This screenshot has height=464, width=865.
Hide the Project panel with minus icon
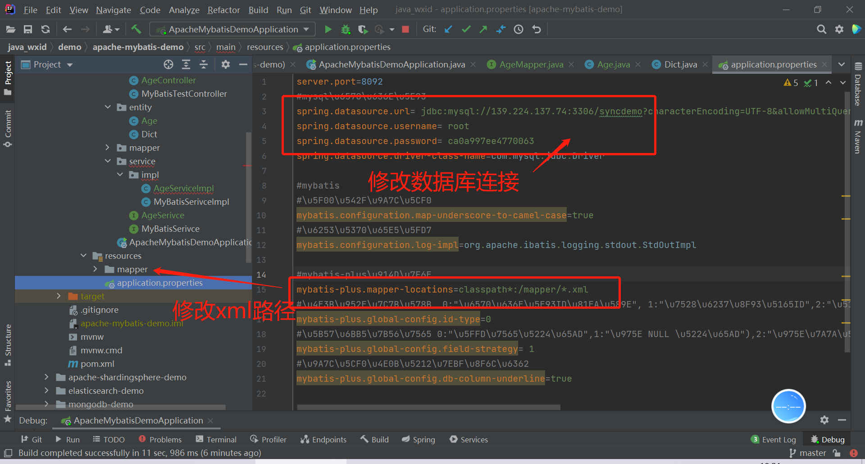(243, 64)
